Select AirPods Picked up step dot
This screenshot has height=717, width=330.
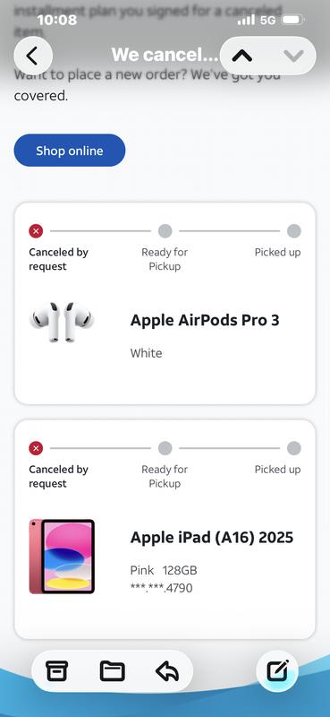pyautogui.click(x=294, y=231)
